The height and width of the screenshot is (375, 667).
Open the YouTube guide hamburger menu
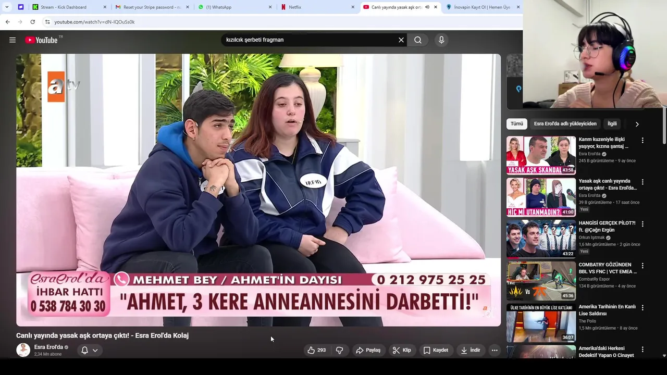13,40
